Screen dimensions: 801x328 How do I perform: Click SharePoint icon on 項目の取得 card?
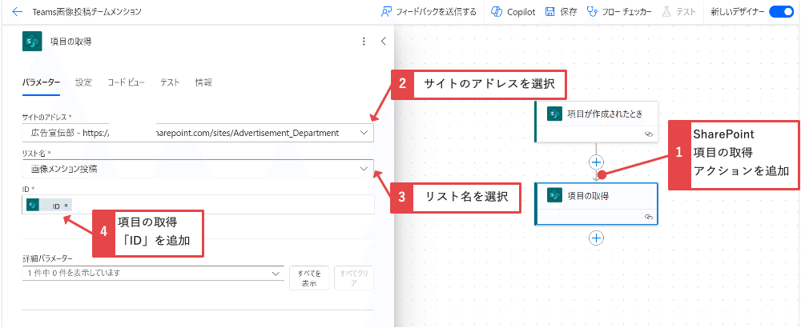(555, 195)
